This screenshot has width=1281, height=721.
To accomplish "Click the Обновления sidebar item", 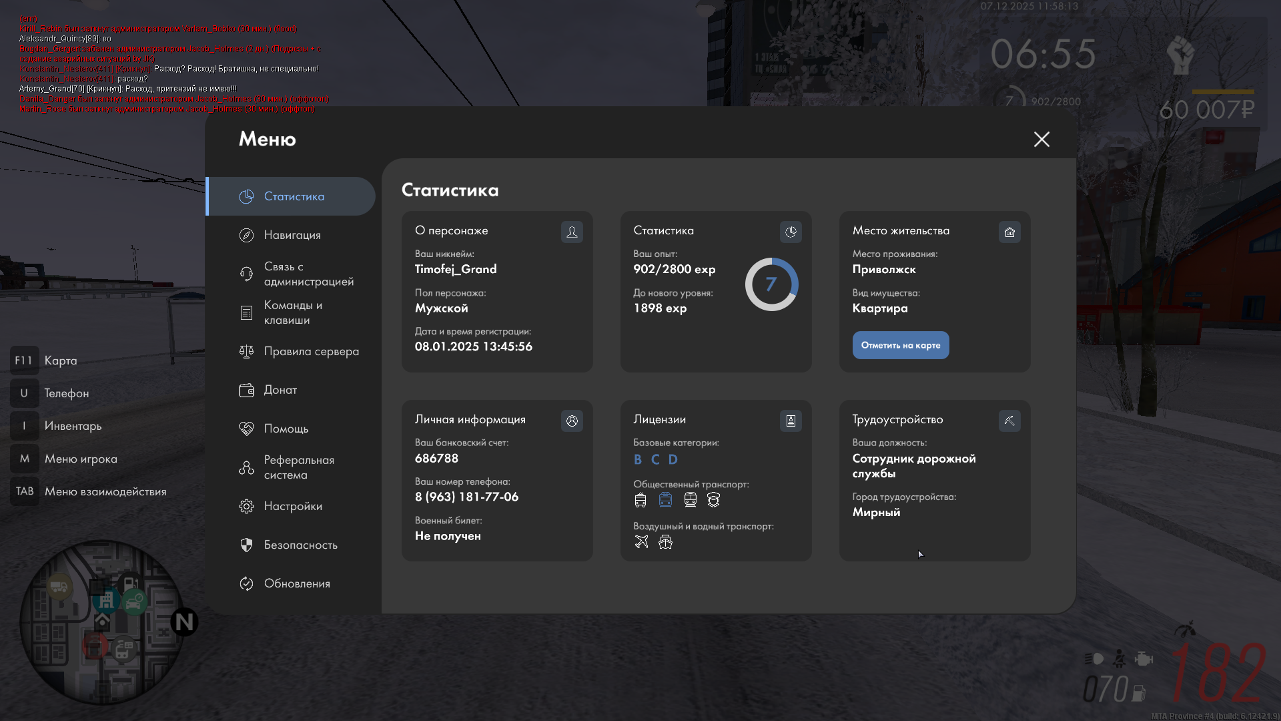I will (x=297, y=583).
